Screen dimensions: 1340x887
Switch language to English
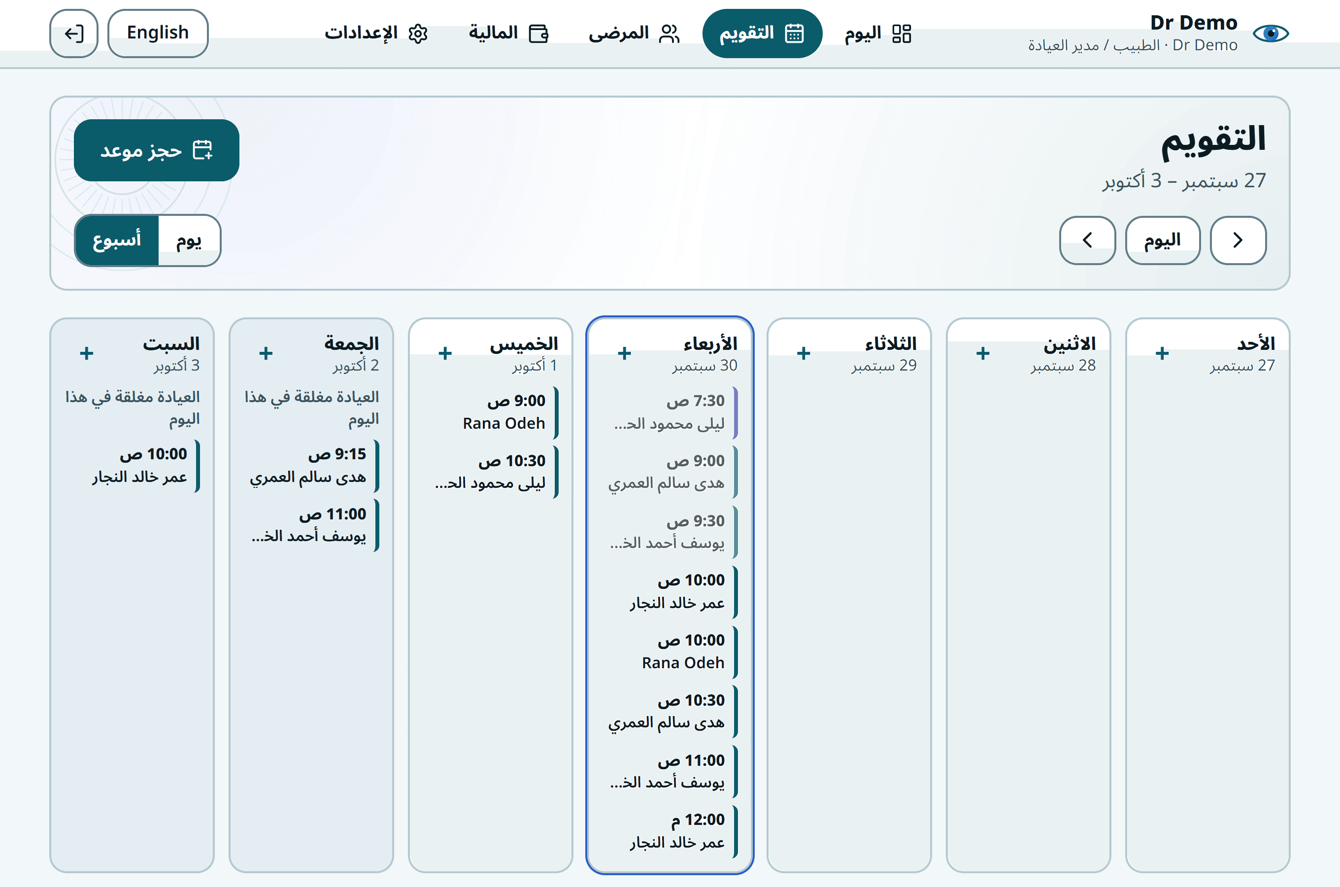coord(158,34)
